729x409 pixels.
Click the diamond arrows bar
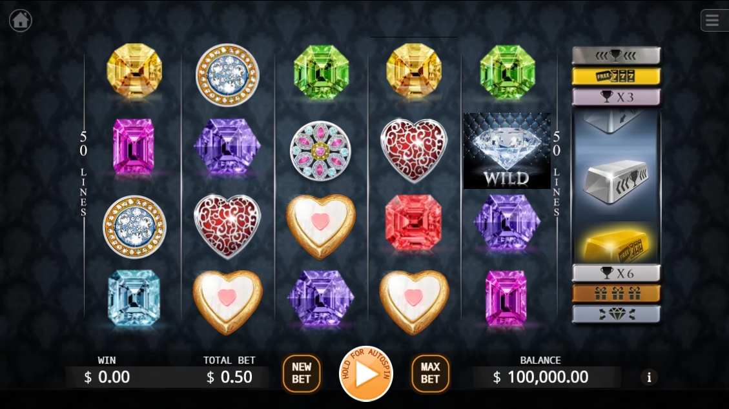616,314
